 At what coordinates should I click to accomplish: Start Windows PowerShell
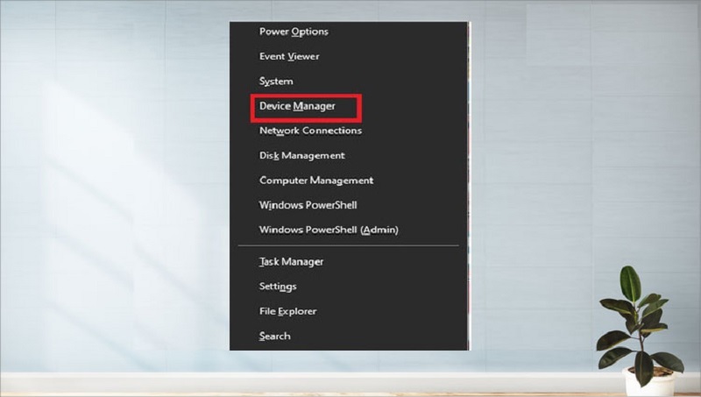(x=308, y=205)
